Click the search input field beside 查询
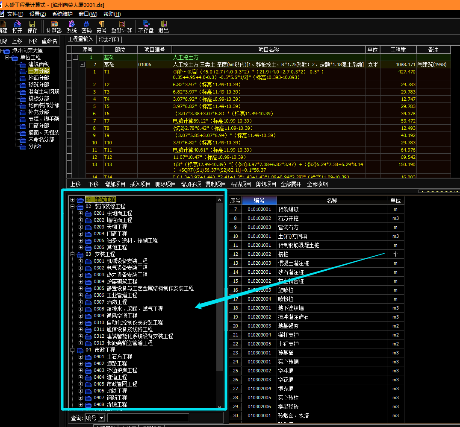460x427 pixels. tap(148, 418)
